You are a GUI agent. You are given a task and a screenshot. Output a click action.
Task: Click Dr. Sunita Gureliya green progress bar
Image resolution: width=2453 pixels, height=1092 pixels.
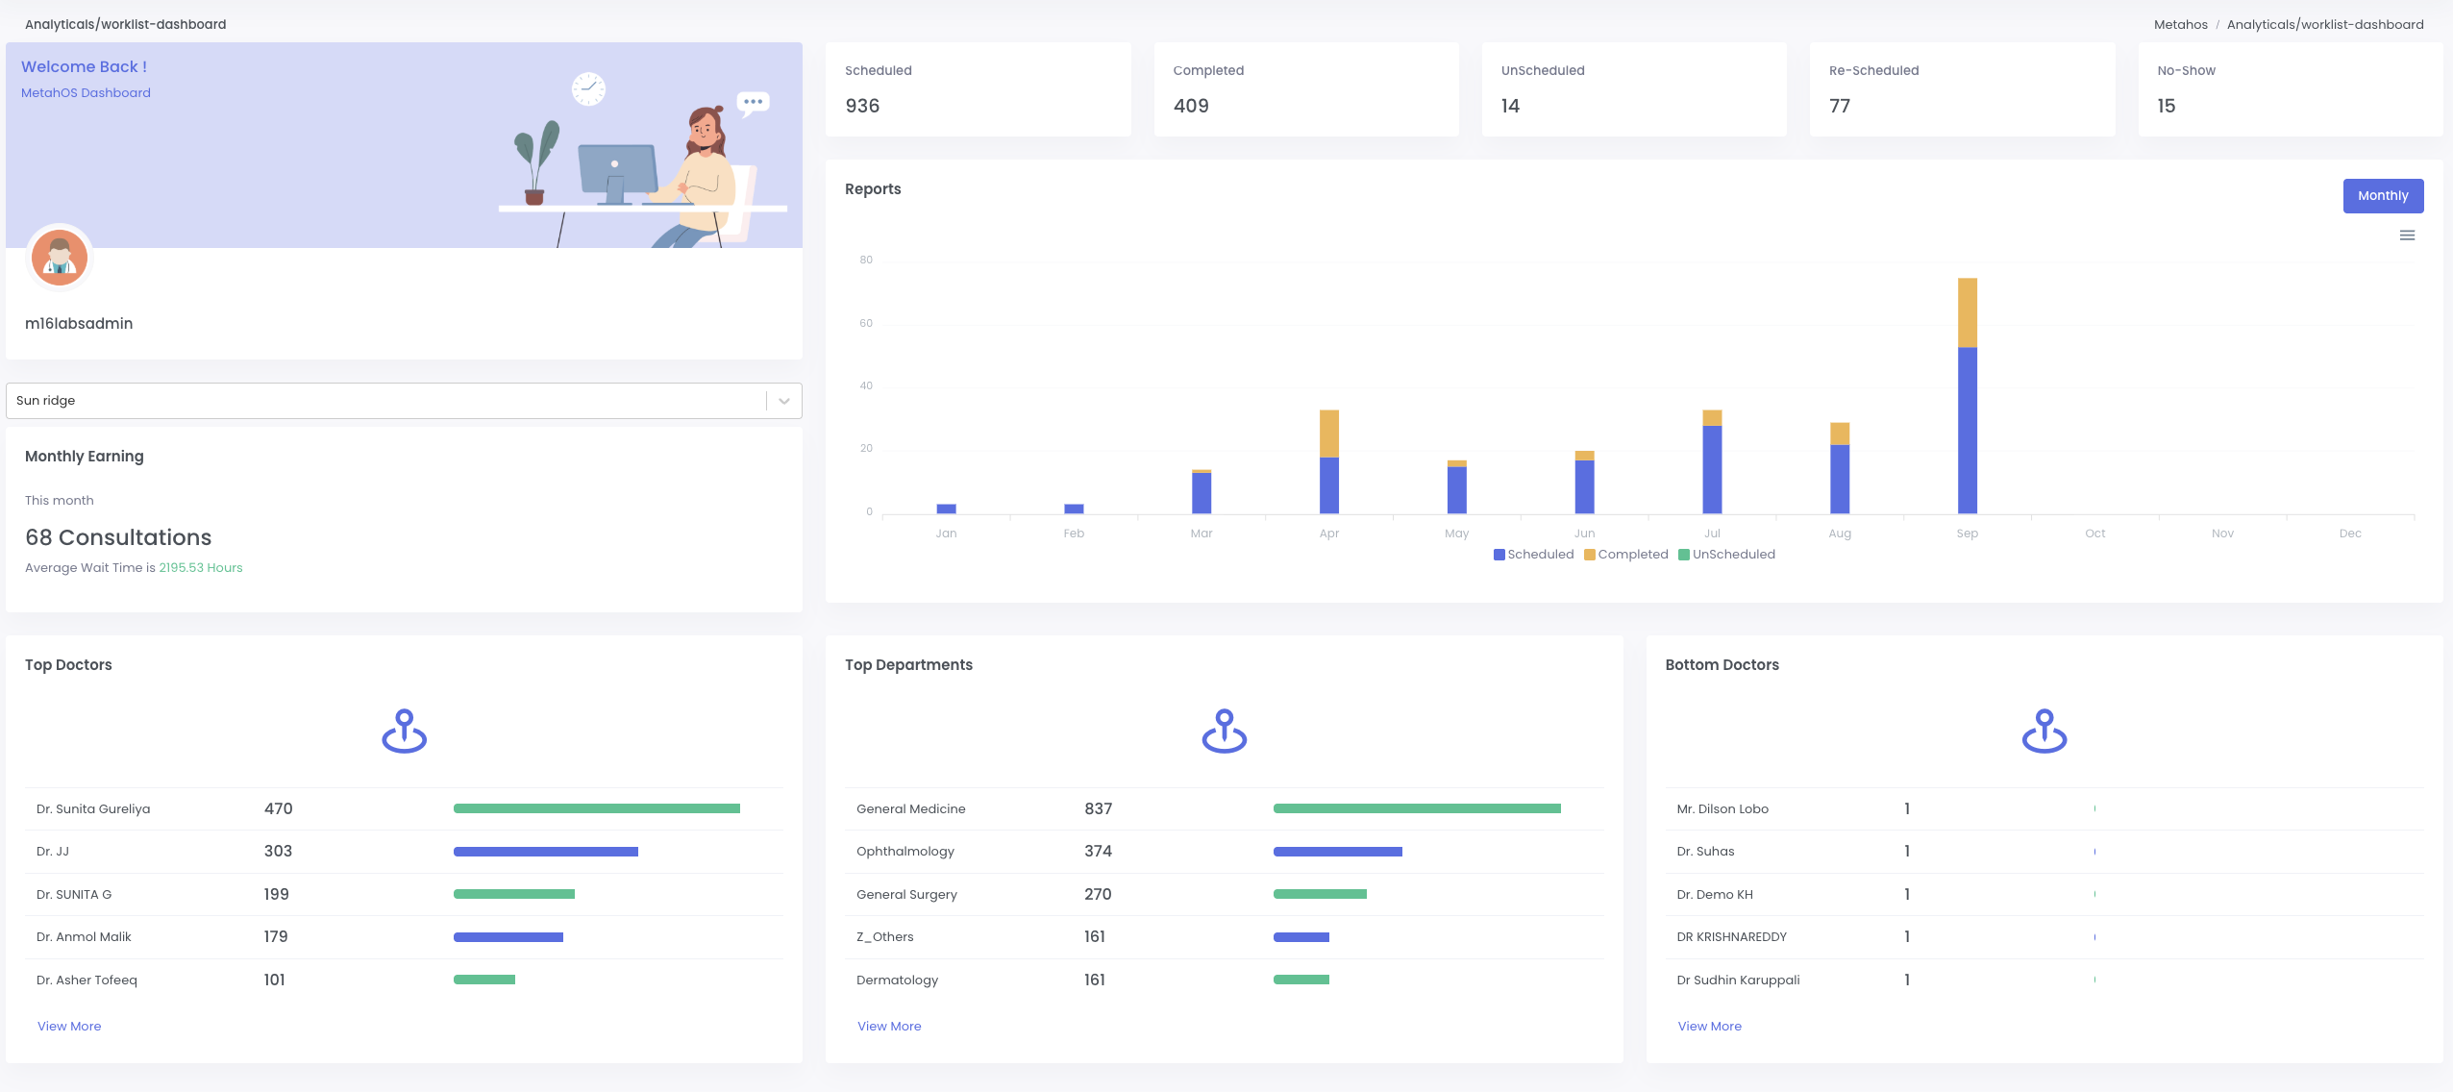click(x=596, y=809)
